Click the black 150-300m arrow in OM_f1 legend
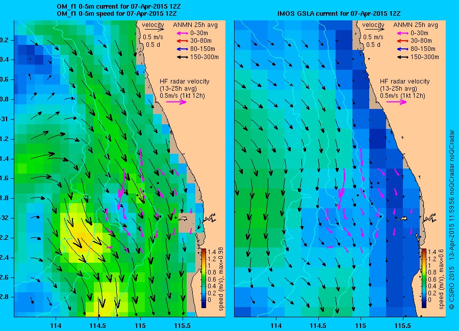The width and height of the screenshot is (459, 331). 183,57
